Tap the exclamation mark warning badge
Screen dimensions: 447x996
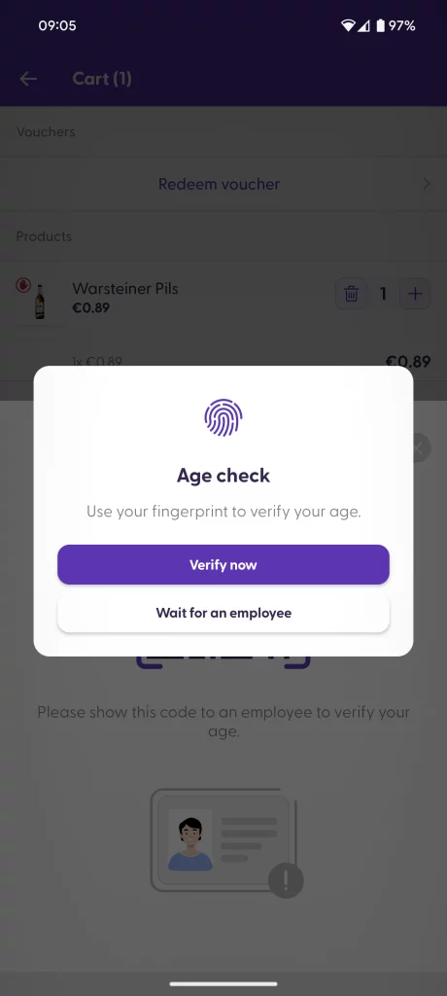click(286, 880)
